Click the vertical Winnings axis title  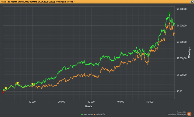[189, 53]
